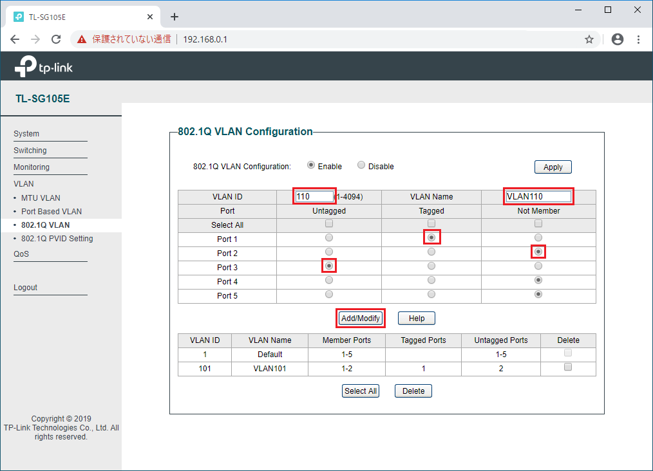Viewport: 653px width, 471px height.
Task: Set Port 4 to Tagged
Action: coord(431,280)
